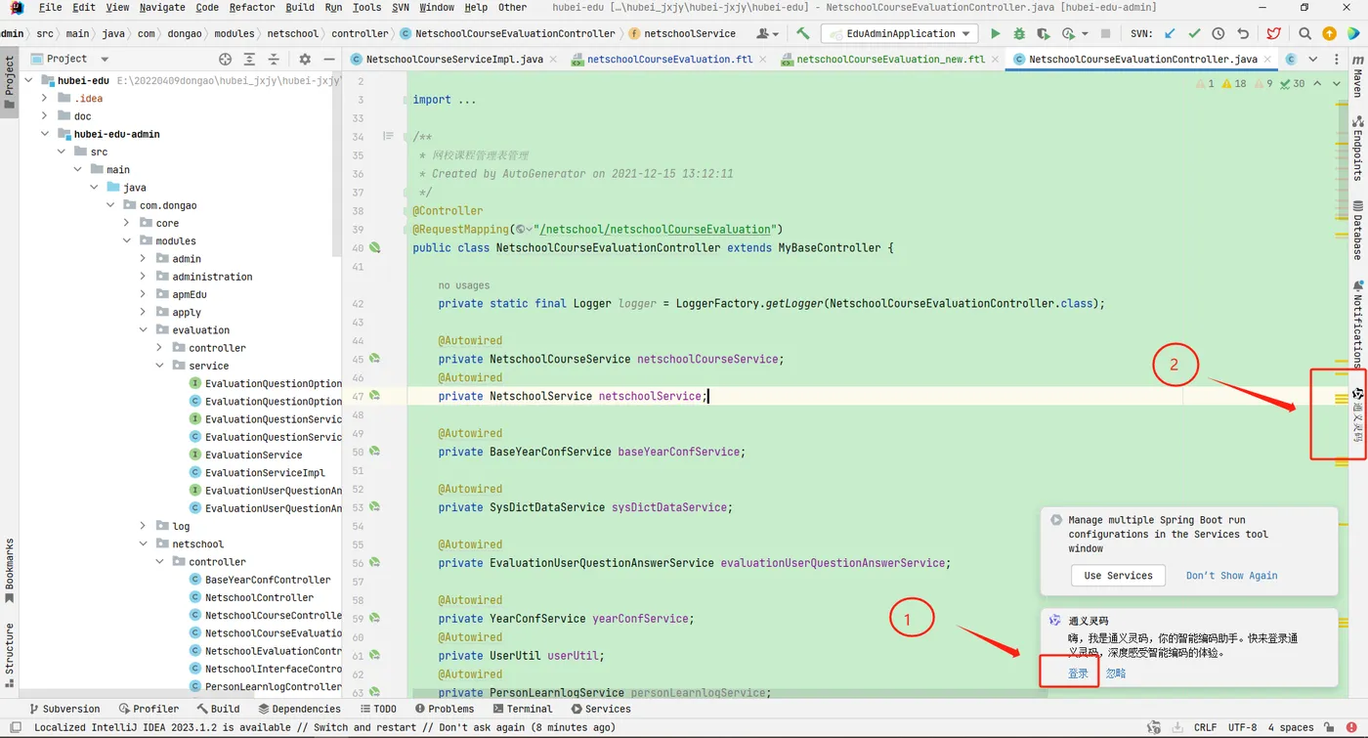The width and height of the screenshot is (1368, 738).
Task: Select NetschoolController in project tree
Action: [x=259, y=597]
